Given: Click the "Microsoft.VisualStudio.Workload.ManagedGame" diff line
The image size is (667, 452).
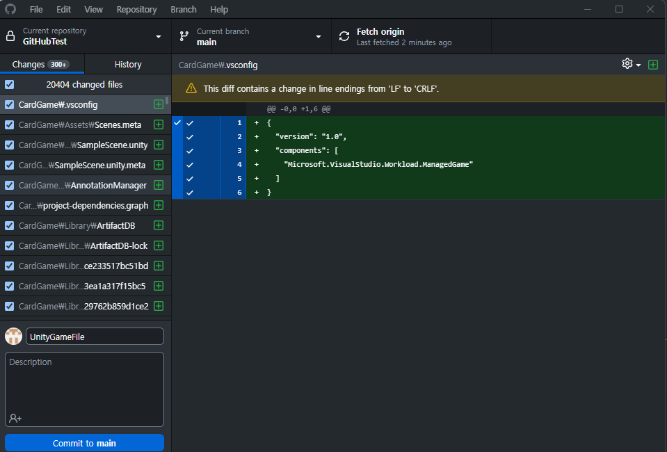Looking at the screenshot, I should tap(378, 164).
